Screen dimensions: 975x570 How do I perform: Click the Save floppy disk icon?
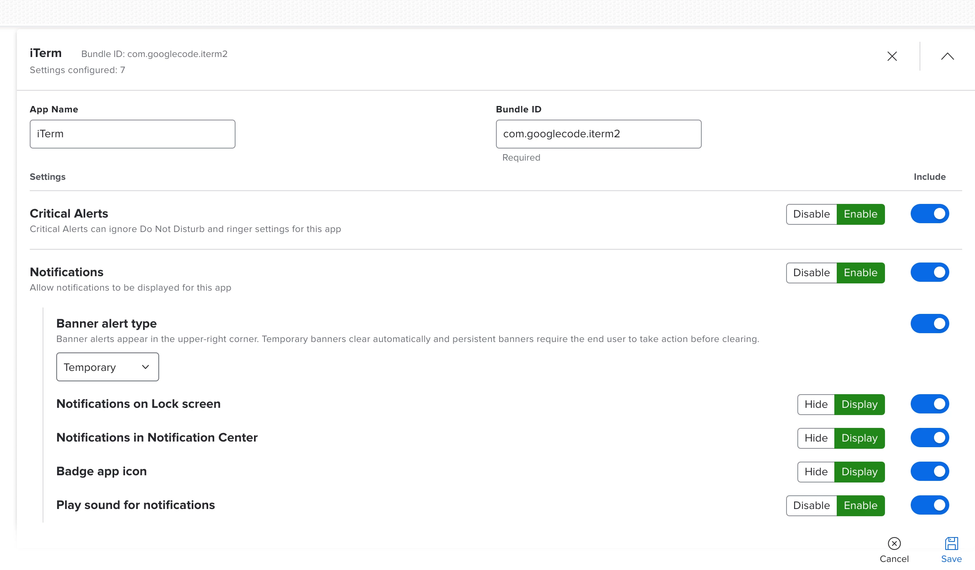(x=951, y=544)
